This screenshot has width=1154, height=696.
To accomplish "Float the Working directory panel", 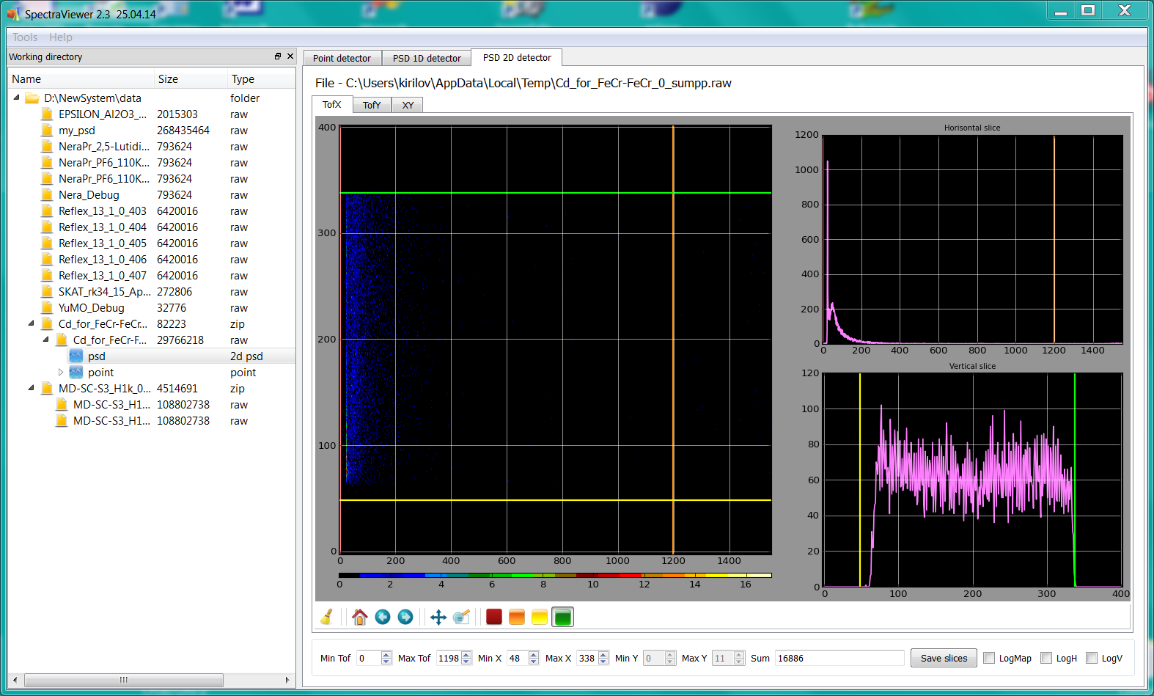I will point(278,56).
